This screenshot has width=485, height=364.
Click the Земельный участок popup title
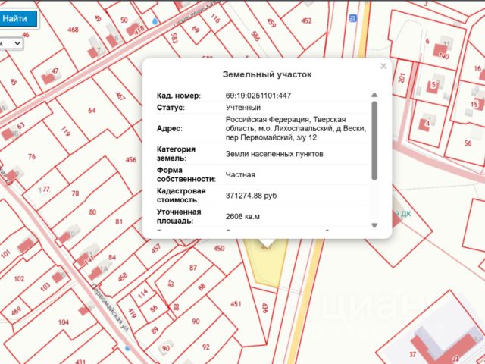coord(267,74)
